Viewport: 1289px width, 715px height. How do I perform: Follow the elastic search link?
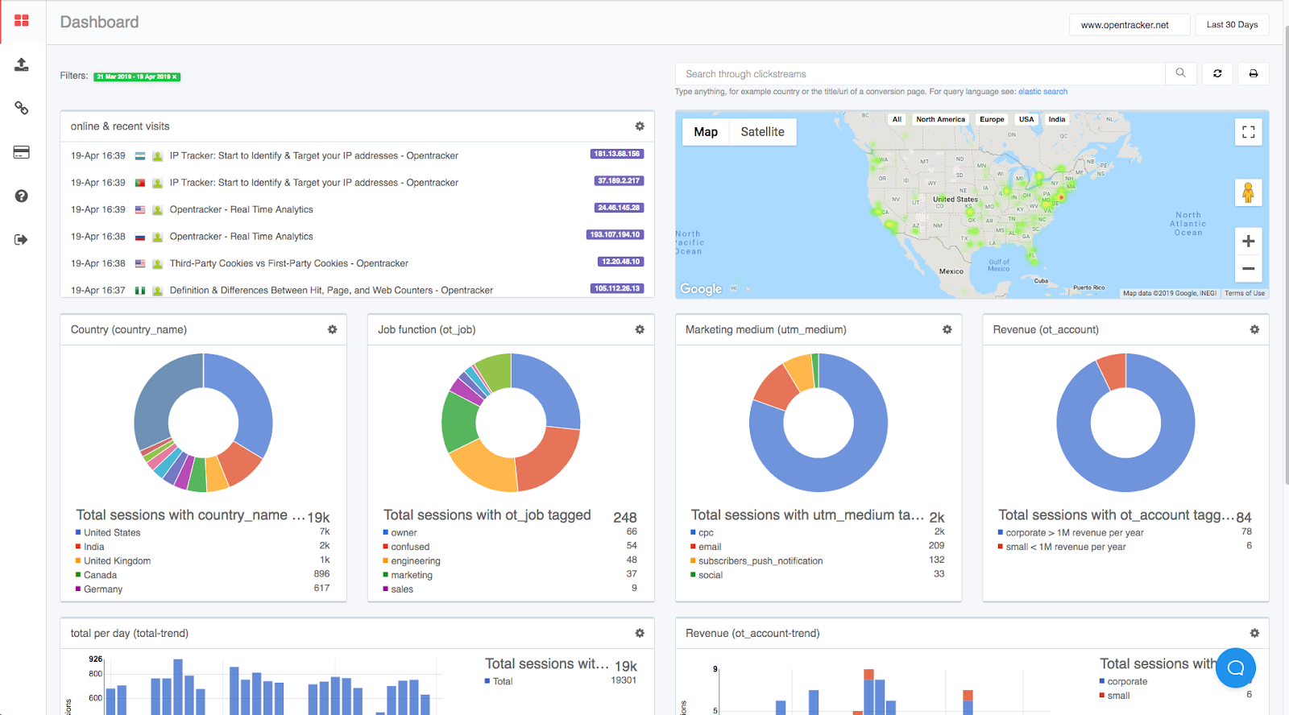[x=1042, y=92]
